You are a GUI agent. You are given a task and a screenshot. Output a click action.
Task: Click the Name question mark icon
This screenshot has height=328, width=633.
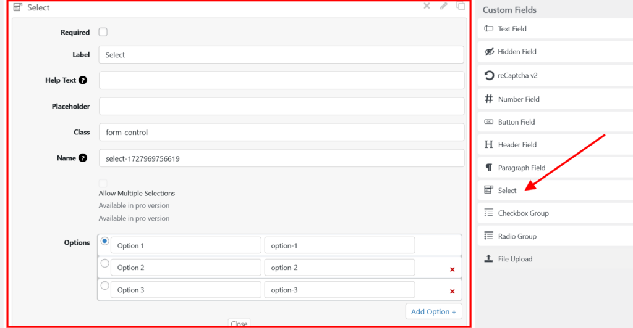coord(83,158)
